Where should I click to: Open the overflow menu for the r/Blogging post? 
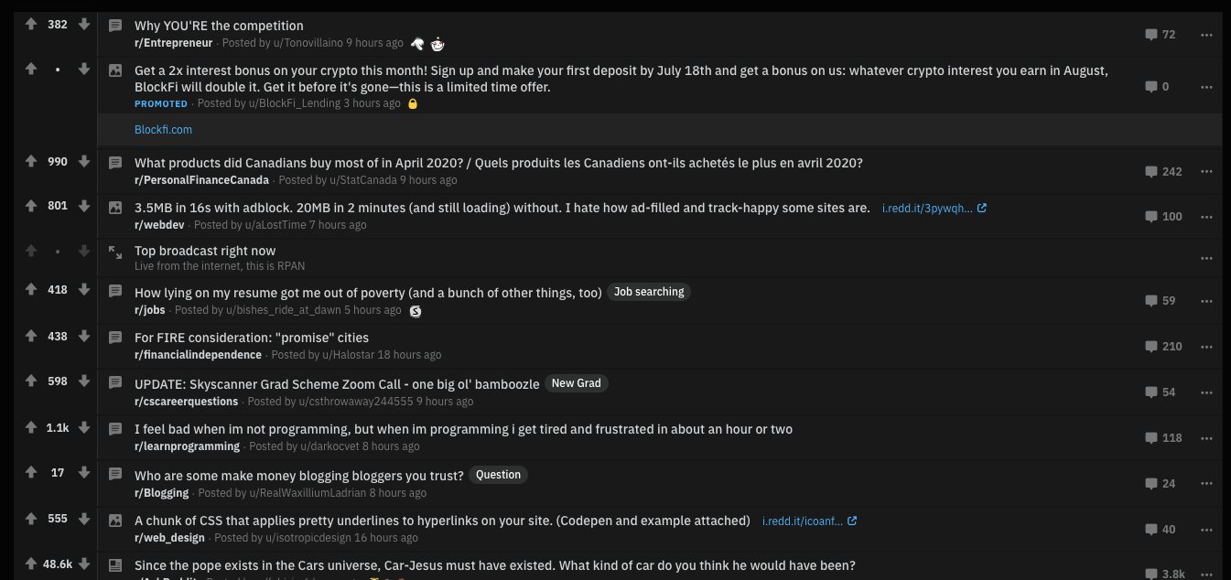(1206, 483)
